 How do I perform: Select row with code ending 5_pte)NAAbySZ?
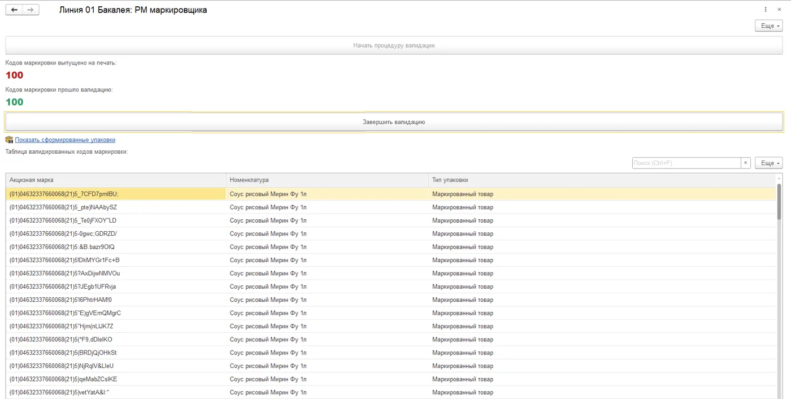tap(390, 207)
